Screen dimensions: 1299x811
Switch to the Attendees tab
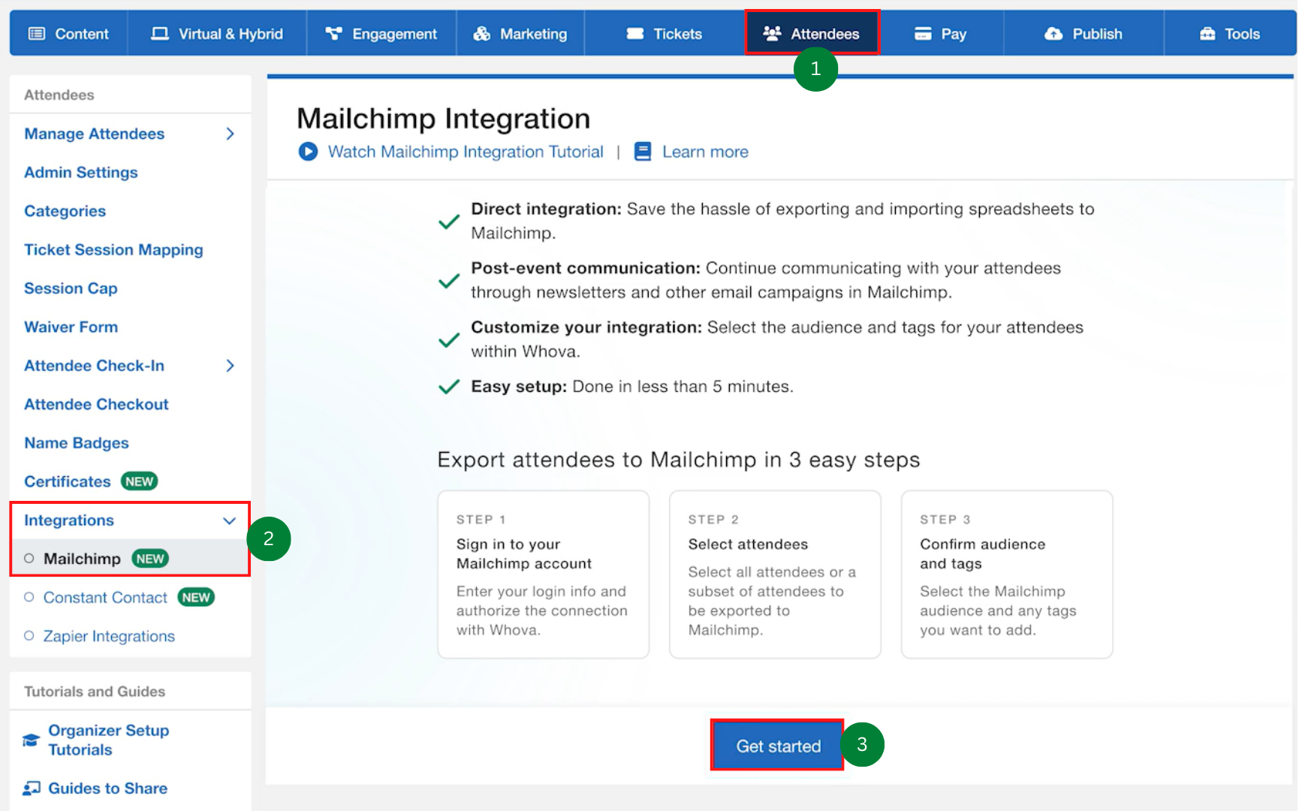[x=812, y=33]
